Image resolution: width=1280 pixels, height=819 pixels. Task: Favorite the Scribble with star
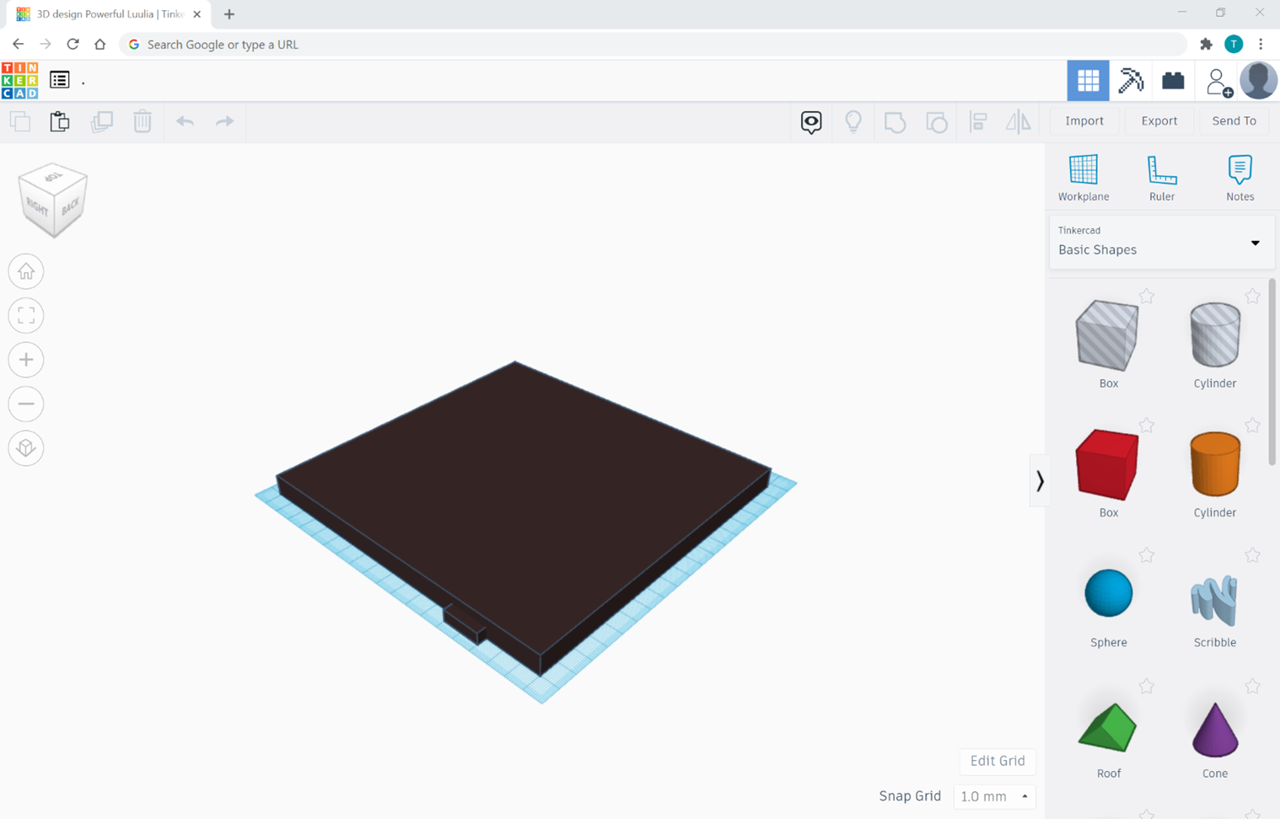coord(1252,555)
